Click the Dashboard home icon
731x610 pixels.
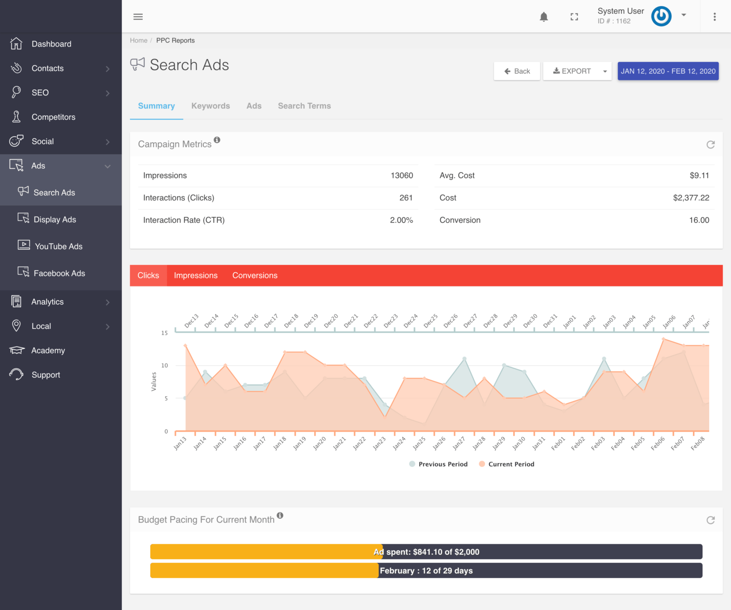pos(16,44)
